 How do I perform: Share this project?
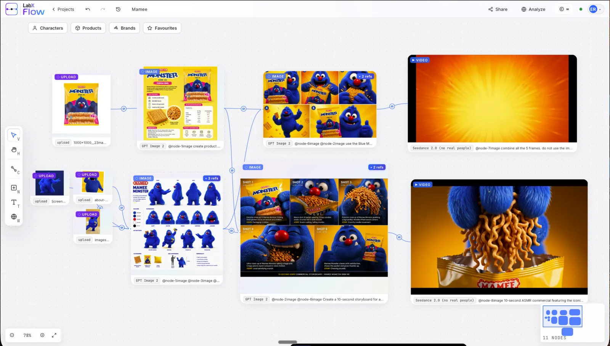coord(498,9)
